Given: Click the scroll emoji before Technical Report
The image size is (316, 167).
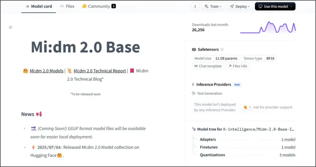Looking at the screenshot, I should 70,71.
